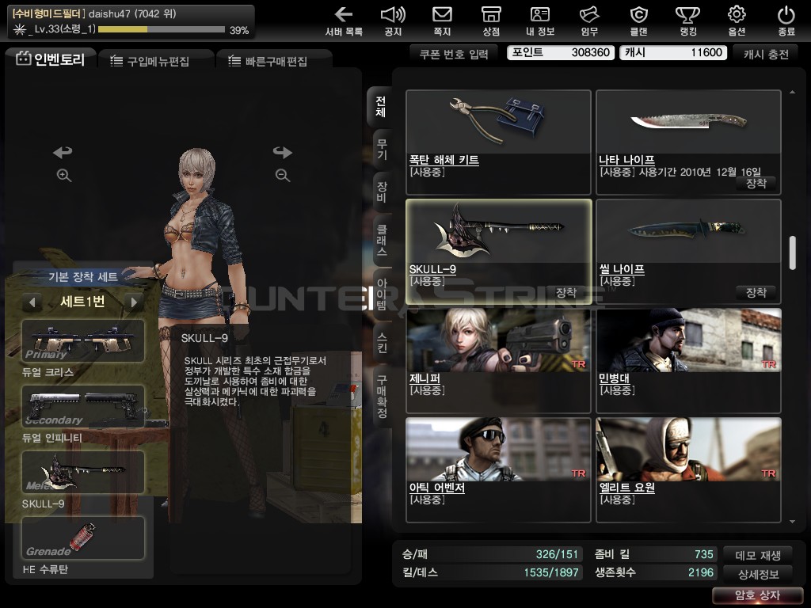Open the 암호 상자 code box button
Viewport: 811px width, 608px height.
tap(757, 595)
